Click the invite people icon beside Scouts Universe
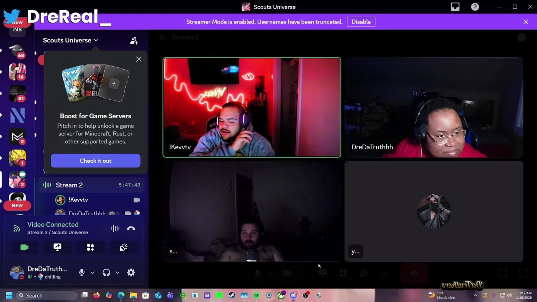The height and width of the screenshot is (302, 537). (134, 40)
